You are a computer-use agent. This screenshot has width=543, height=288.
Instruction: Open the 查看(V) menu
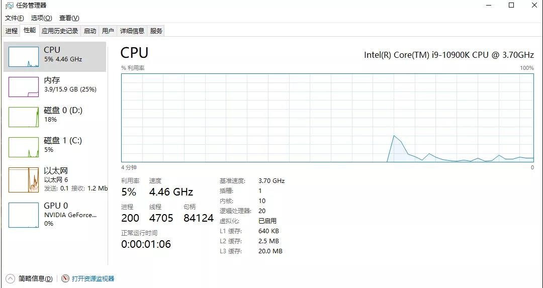coord(69,18)
